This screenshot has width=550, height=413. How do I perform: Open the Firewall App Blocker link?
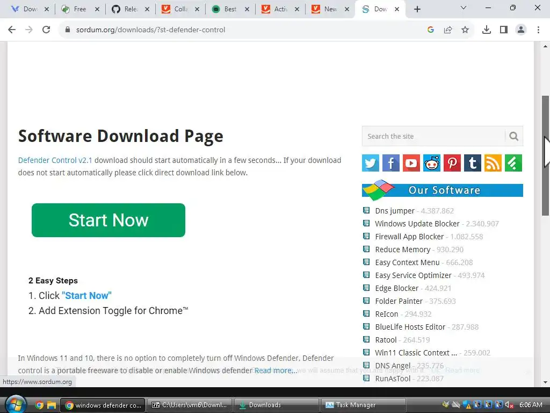409,237
